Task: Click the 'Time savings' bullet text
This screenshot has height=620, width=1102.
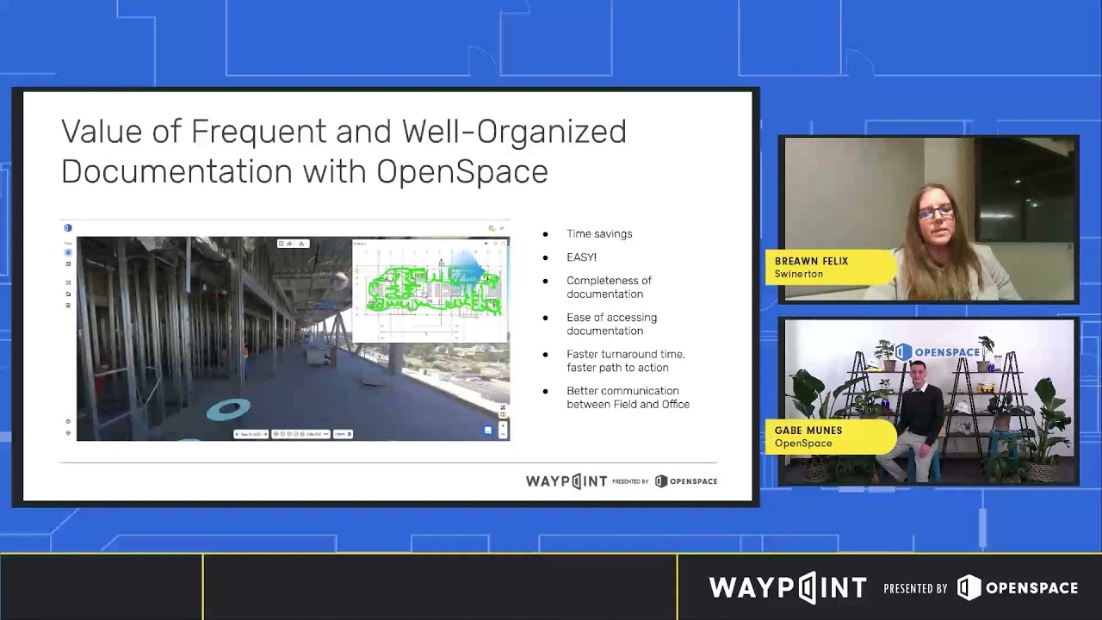Action: 599,233
